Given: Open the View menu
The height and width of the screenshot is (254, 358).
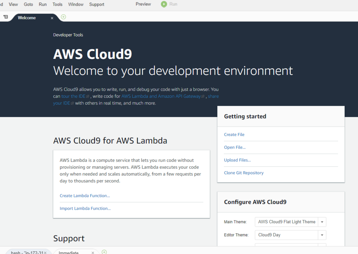Looking at the screenshot, I should (13, 4).
